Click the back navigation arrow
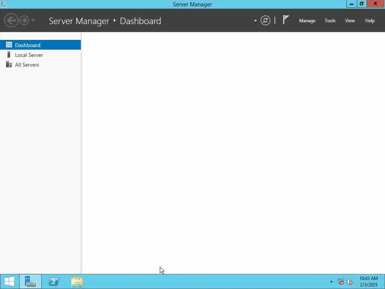 point(11,20)
